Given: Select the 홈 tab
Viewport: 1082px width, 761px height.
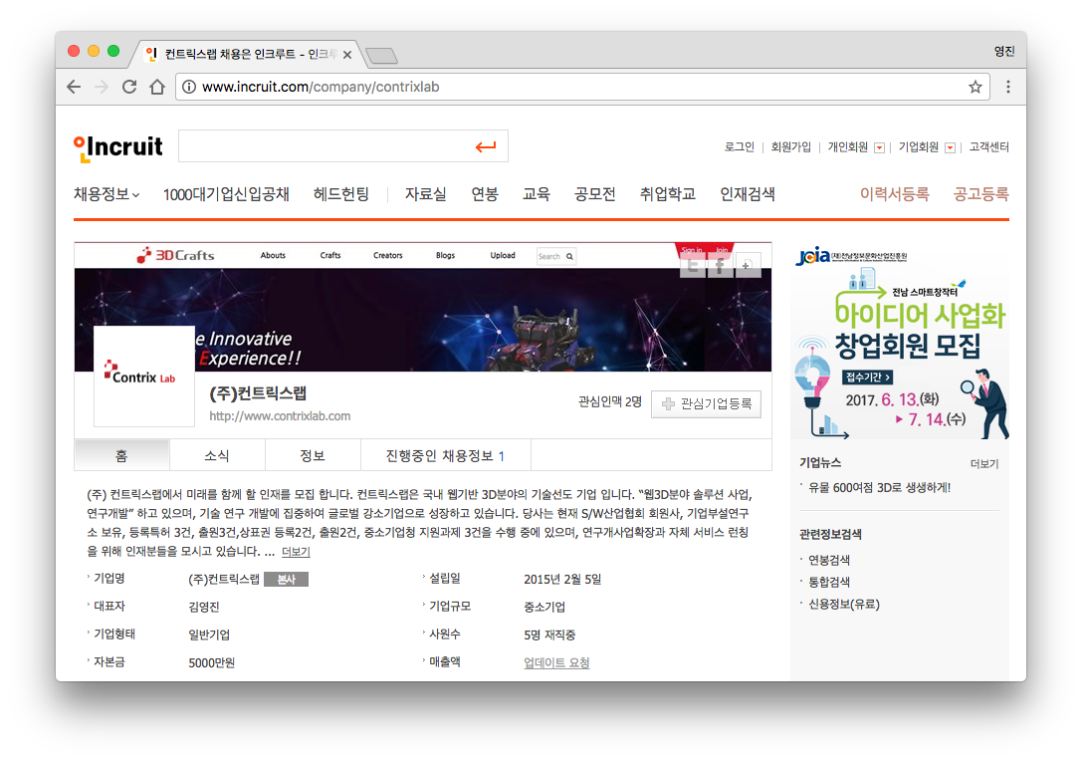Looking at the screenshot, I should pos(121,456).
